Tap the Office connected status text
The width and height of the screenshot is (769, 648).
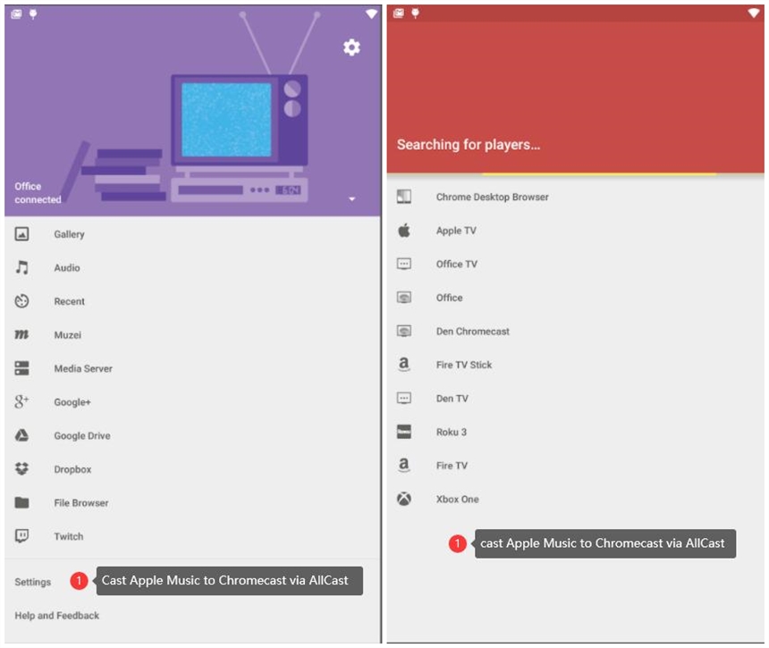38,193
